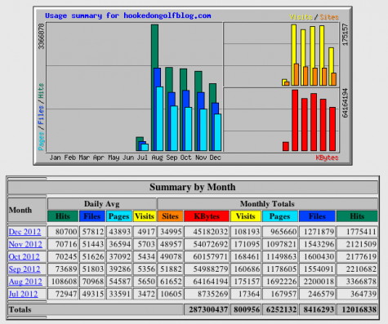Click the green 'Hits' header under Monthly Totals
This screenshot has height=324, width=388.
(357, 216)
